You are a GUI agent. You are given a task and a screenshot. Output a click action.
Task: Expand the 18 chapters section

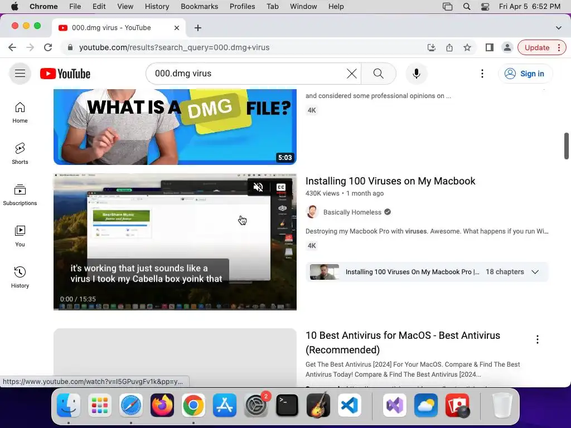[535, 272]
